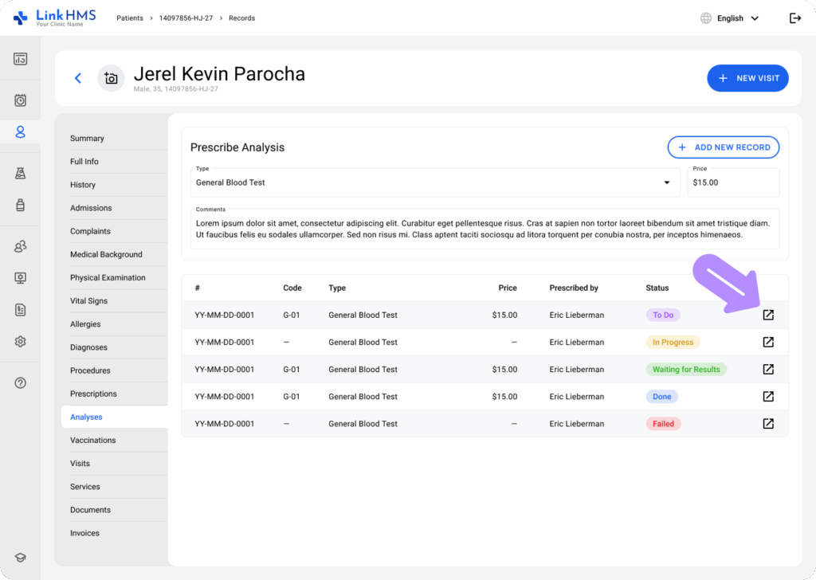Click the Price input field

click(733, 182)
